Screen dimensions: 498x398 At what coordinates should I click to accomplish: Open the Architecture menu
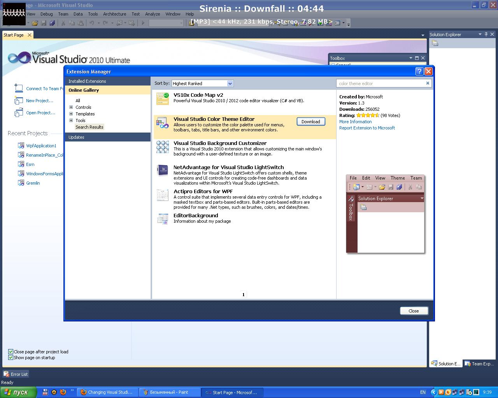[x=114, y=14]
